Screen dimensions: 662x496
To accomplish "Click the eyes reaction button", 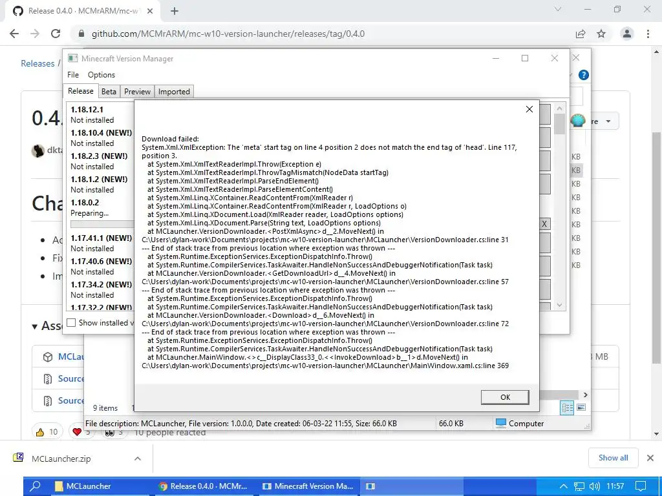I will click(114, 432).
